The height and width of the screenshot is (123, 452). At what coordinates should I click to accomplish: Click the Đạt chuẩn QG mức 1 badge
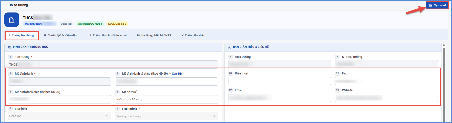tap(90, 24)
